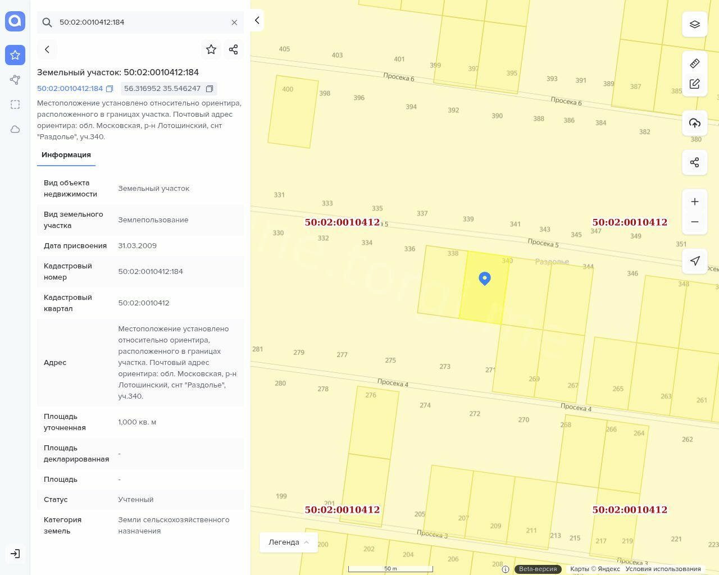Select the ruler measurement tool
Viewport: 719px width, 575px height.
coord(694,63)
